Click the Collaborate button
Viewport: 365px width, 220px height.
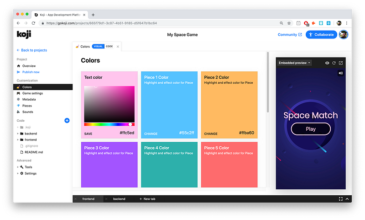tap(321, 34)
